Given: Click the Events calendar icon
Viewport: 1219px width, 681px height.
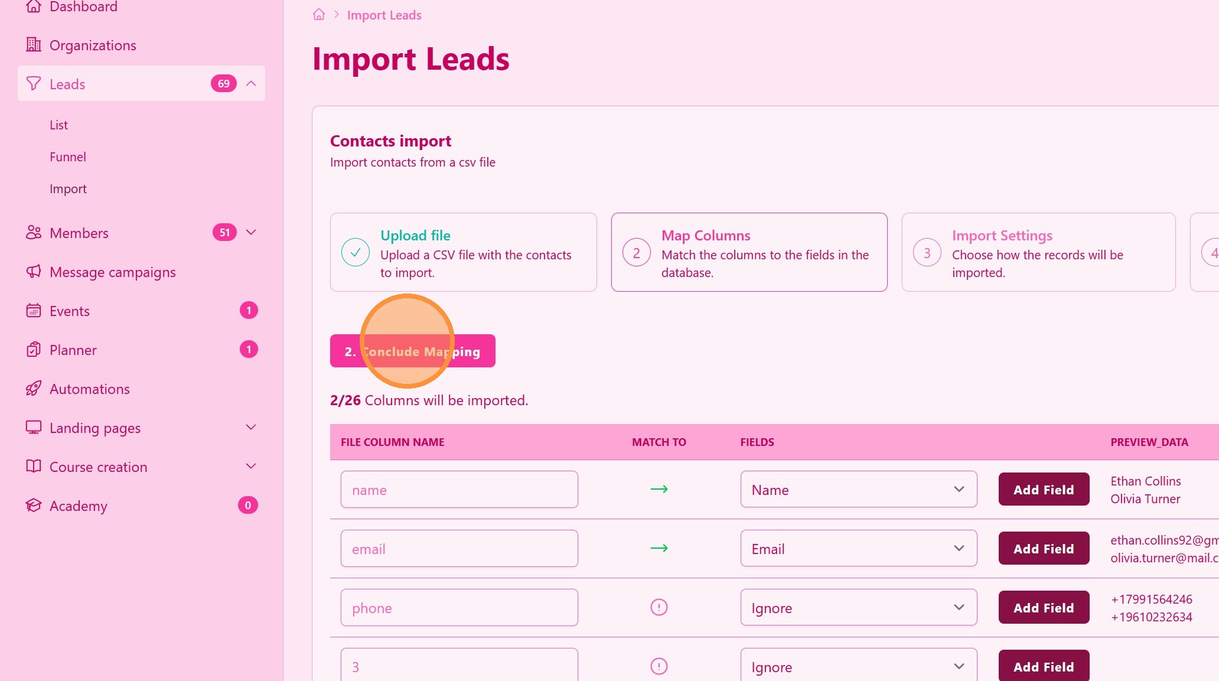Looking at the screenshot, I should [34, 311].
